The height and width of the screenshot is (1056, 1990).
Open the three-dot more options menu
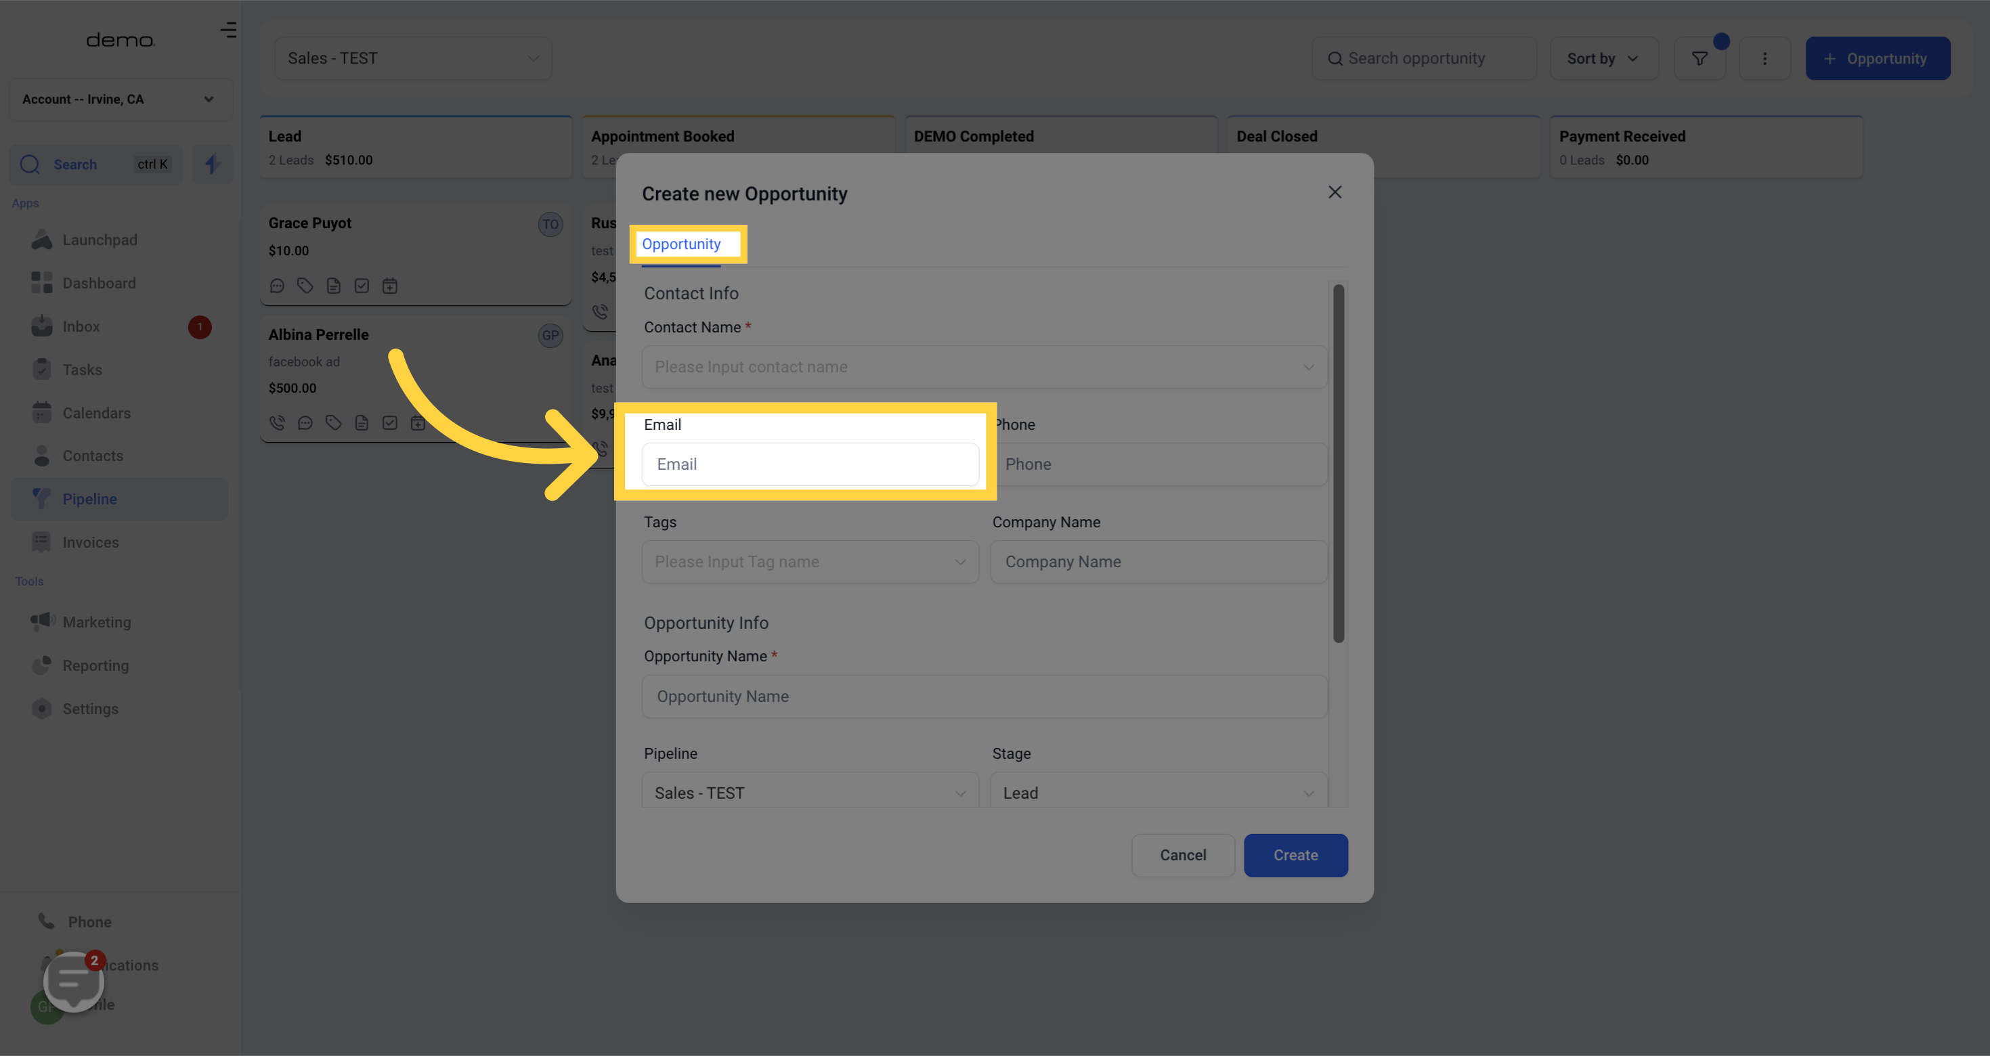[1764, 59]
